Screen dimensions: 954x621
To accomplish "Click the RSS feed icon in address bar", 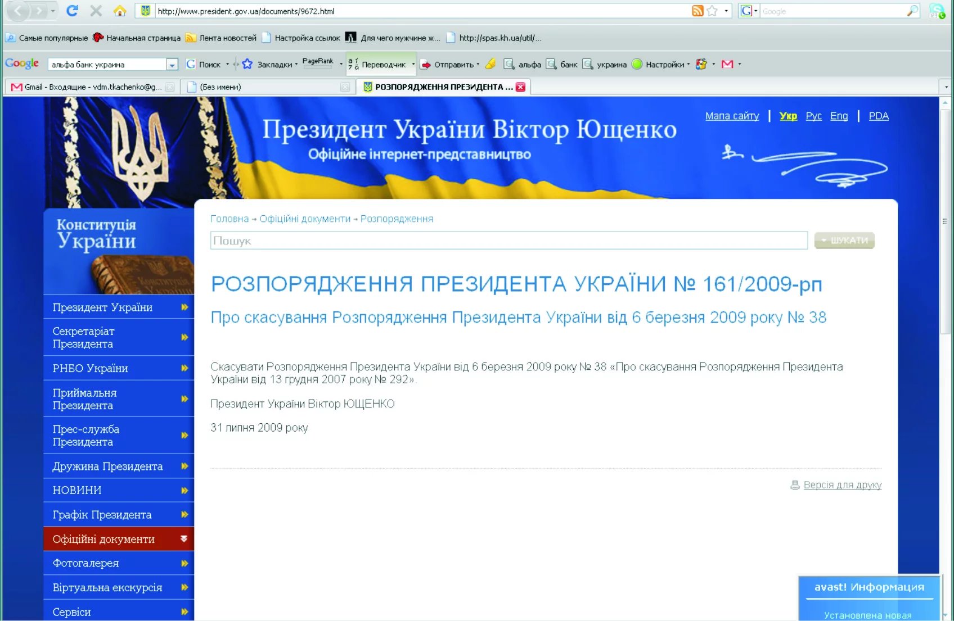I will (697, 11).
